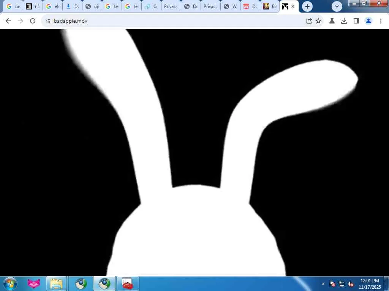The height and width of the screenshot is (291, 389).
Task: Open the first Chromium-style taskbar icon
Action: [81, 284]
